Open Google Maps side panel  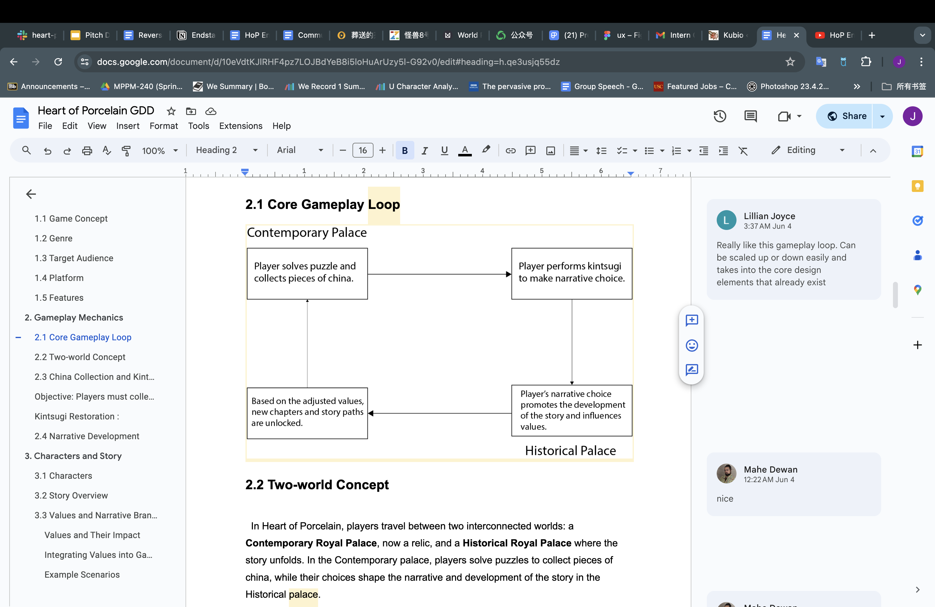917,290
